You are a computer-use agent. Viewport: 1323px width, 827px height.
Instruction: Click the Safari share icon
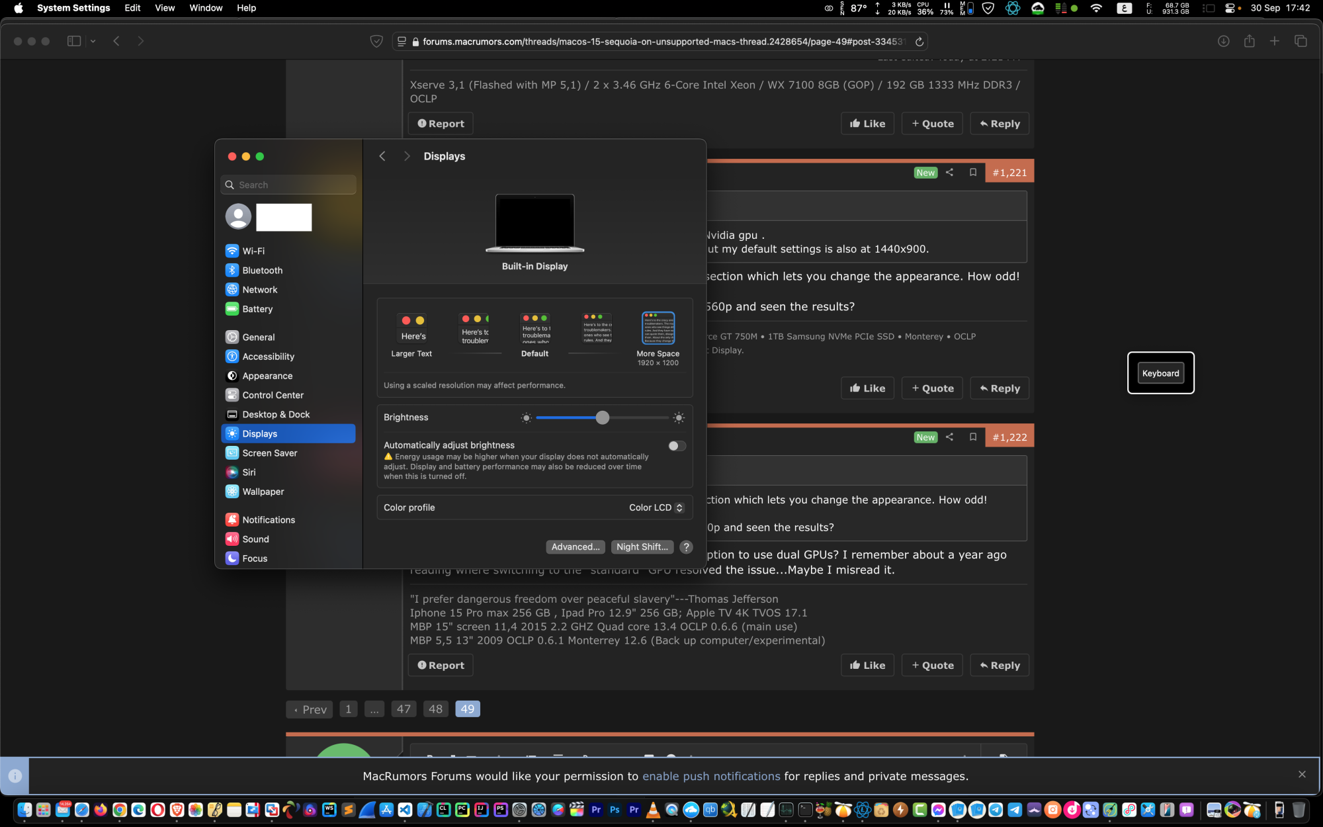[x=1249, y=41]
